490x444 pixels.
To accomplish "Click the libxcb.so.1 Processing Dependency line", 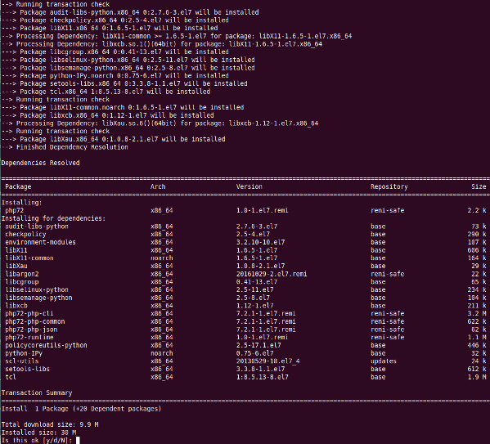I will pyautogui.click(x=162, y=44).
